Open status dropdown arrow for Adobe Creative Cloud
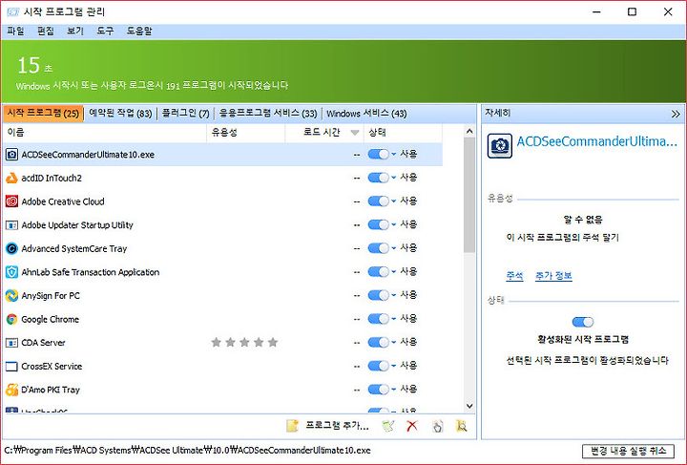This screenshot has height=465, width=687. point(393,201)
